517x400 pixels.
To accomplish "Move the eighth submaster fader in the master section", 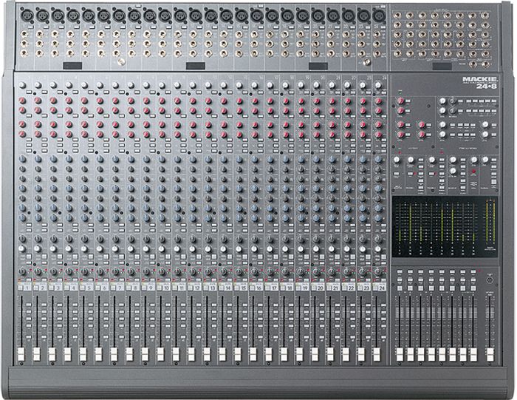I will pos(473,354).
